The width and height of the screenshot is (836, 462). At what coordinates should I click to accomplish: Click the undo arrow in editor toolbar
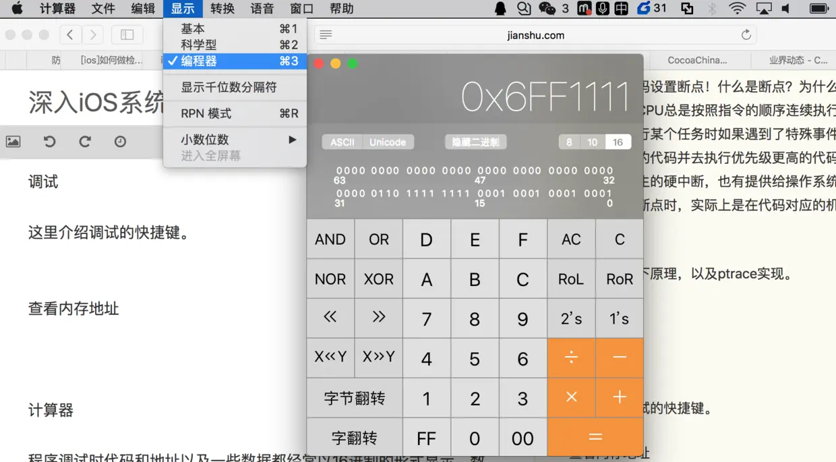click(x=49, y=142)
